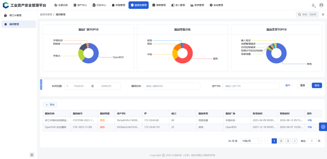
Task: Click the 宇视科技 label in vendor chart
Action: (x=58, y=41)
